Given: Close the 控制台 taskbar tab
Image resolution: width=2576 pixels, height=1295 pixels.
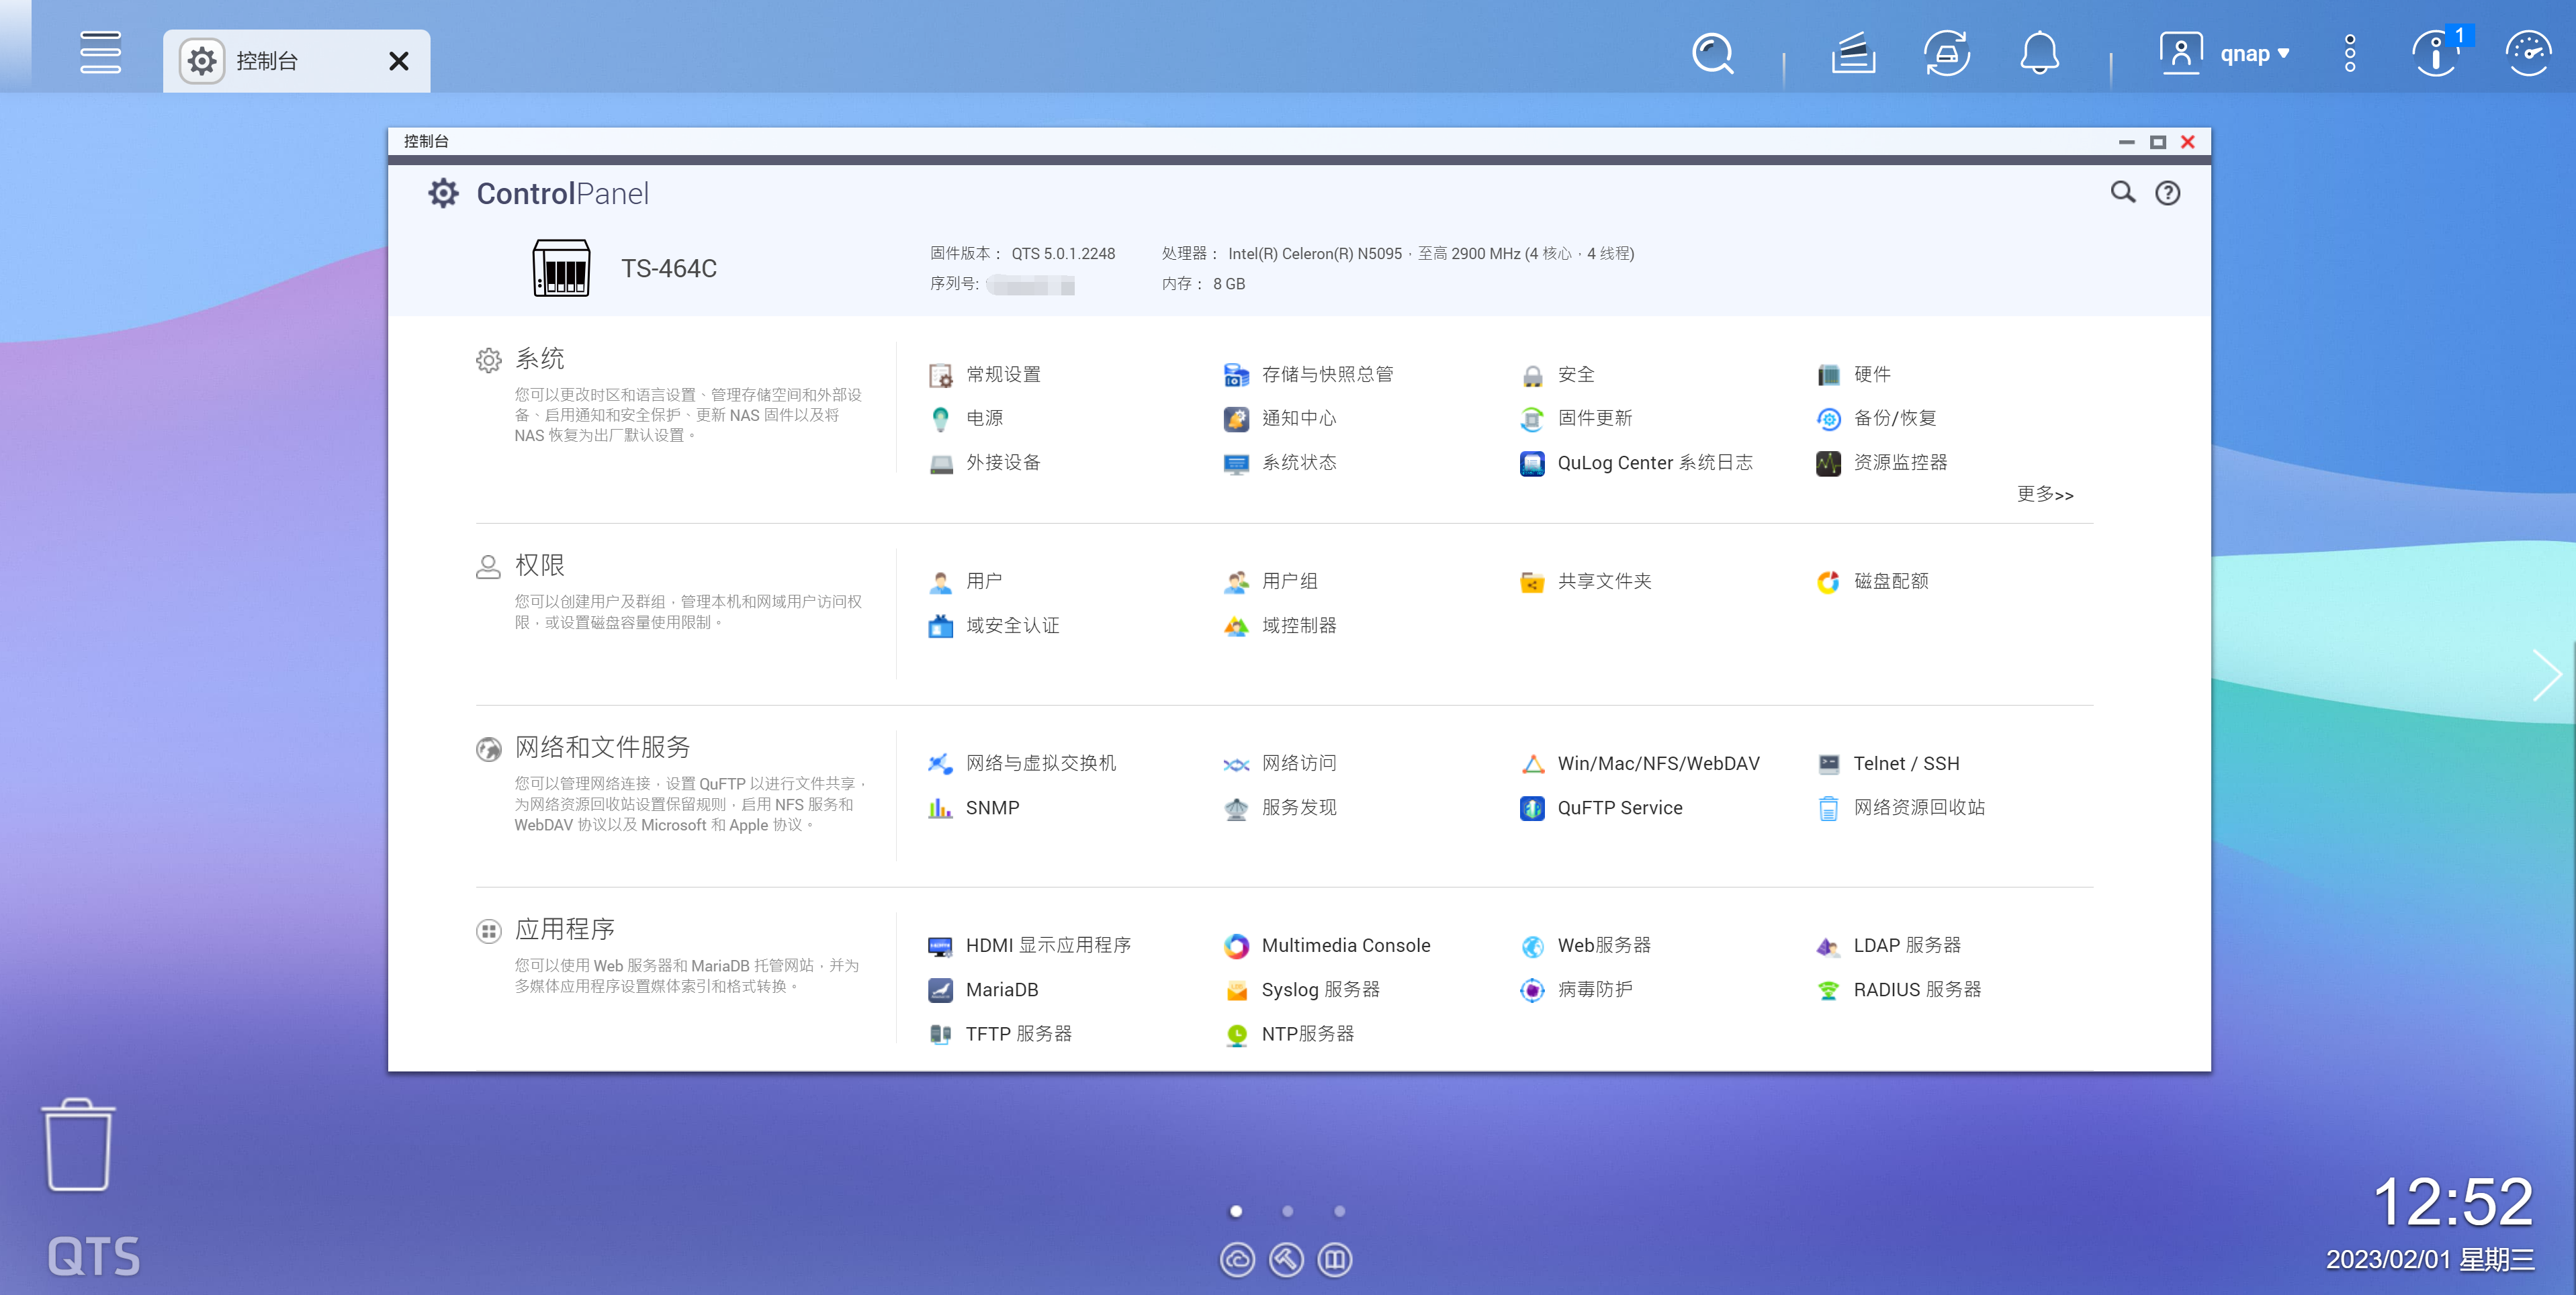Looking at the screenshot, I should pyautogui.click(x=399, y=62).
